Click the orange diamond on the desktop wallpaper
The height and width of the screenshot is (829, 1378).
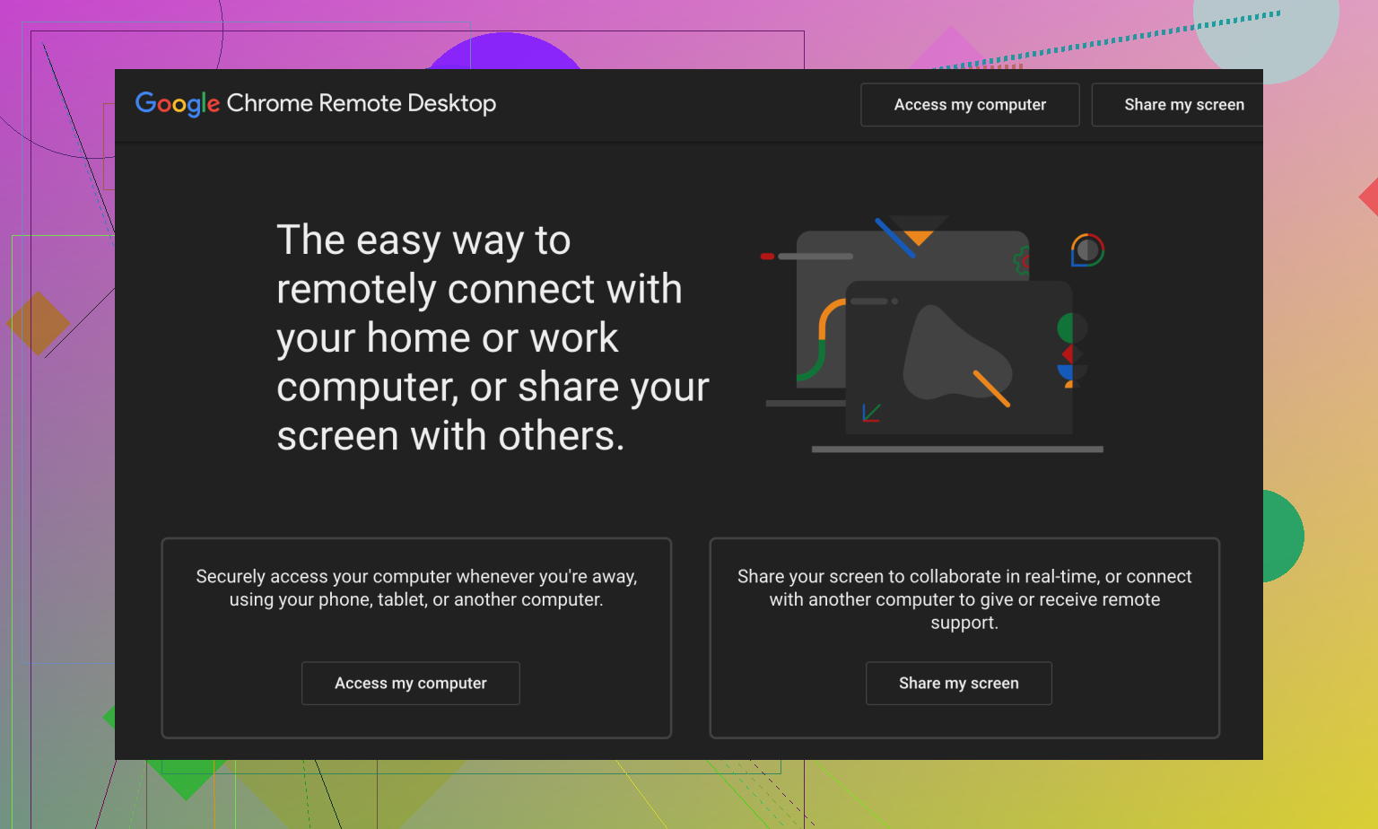tap(38, 323)
